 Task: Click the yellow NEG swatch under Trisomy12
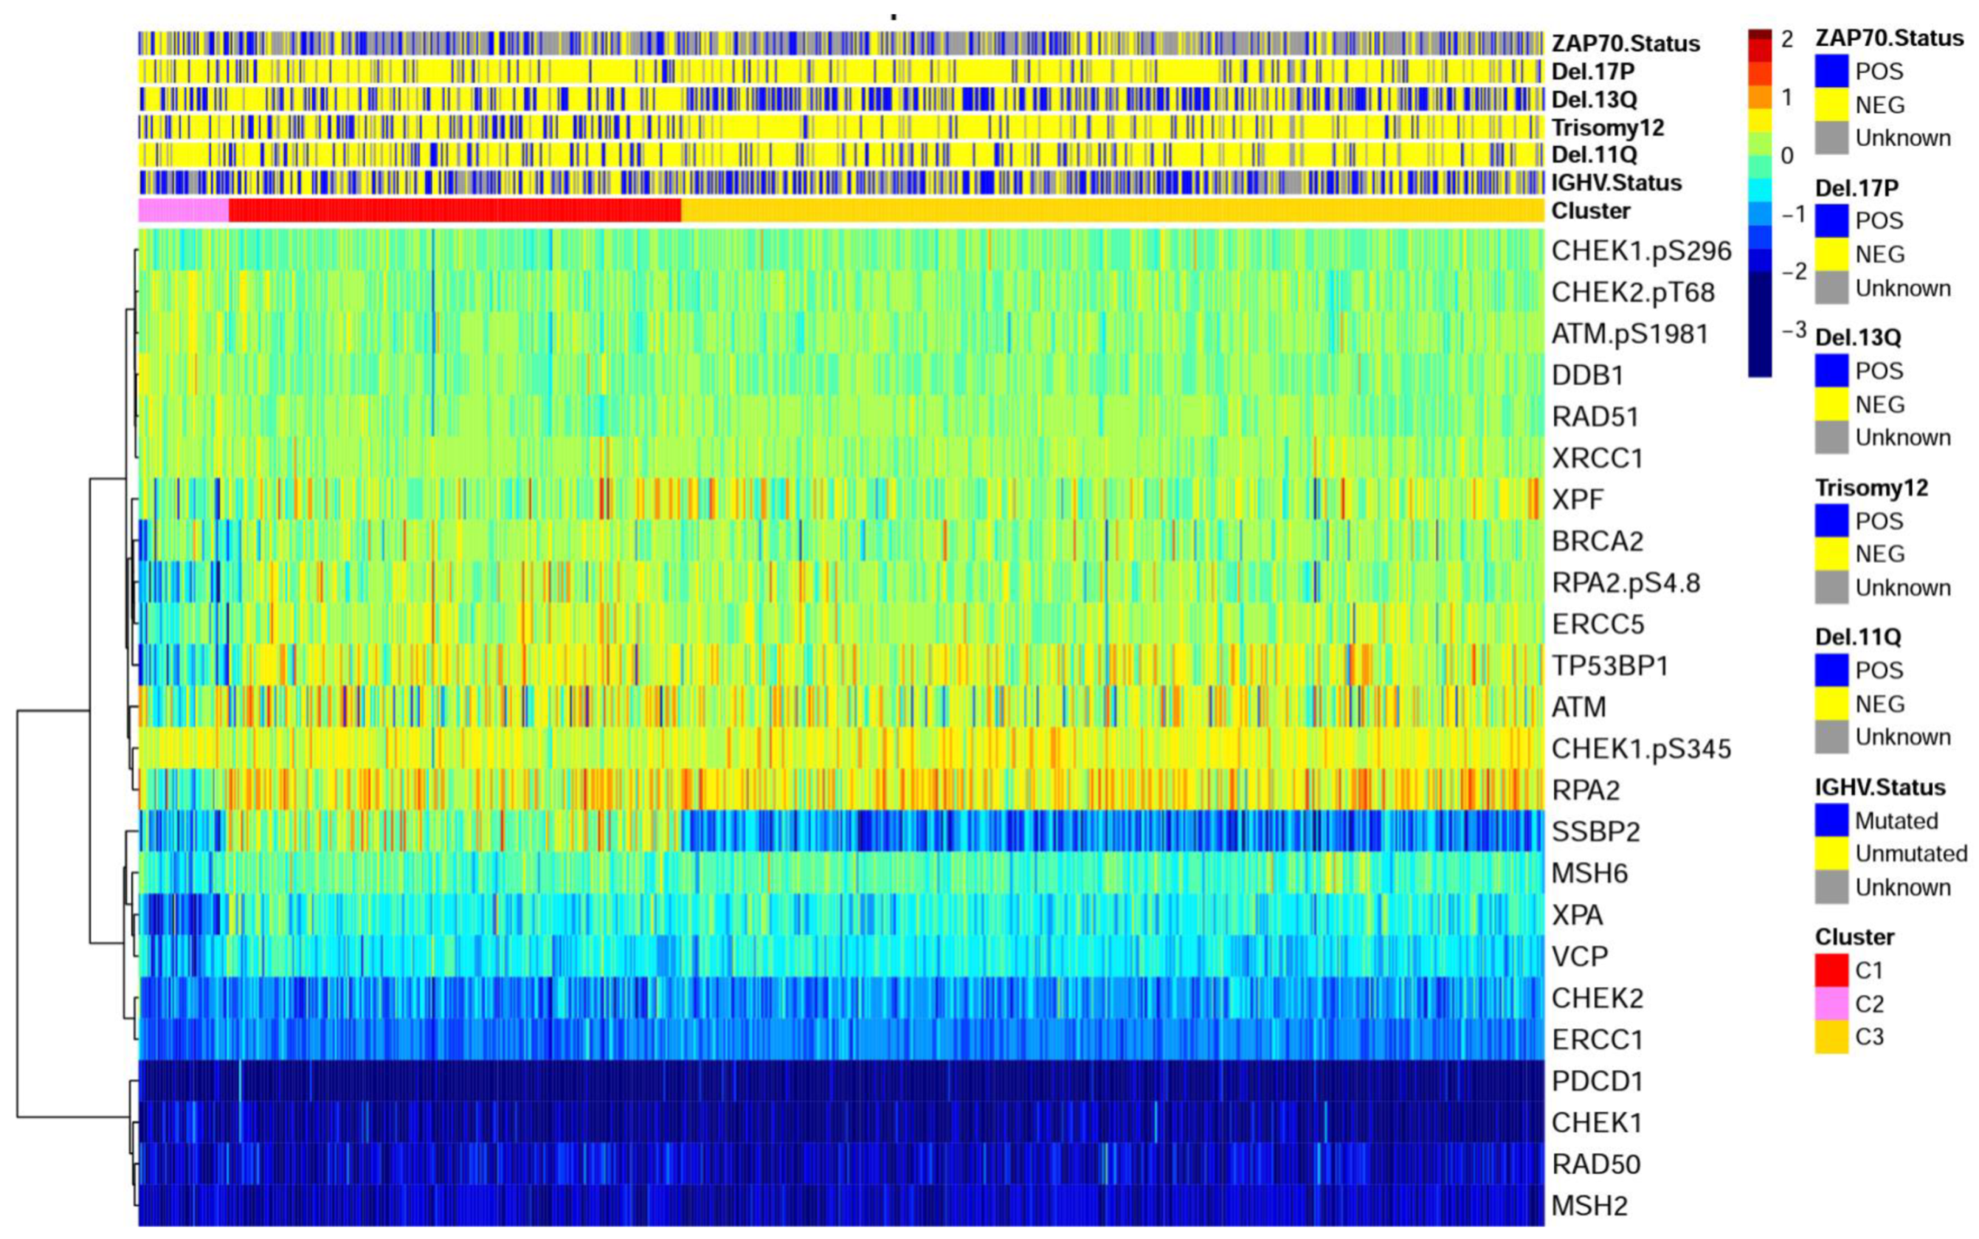coord(1831,554)
